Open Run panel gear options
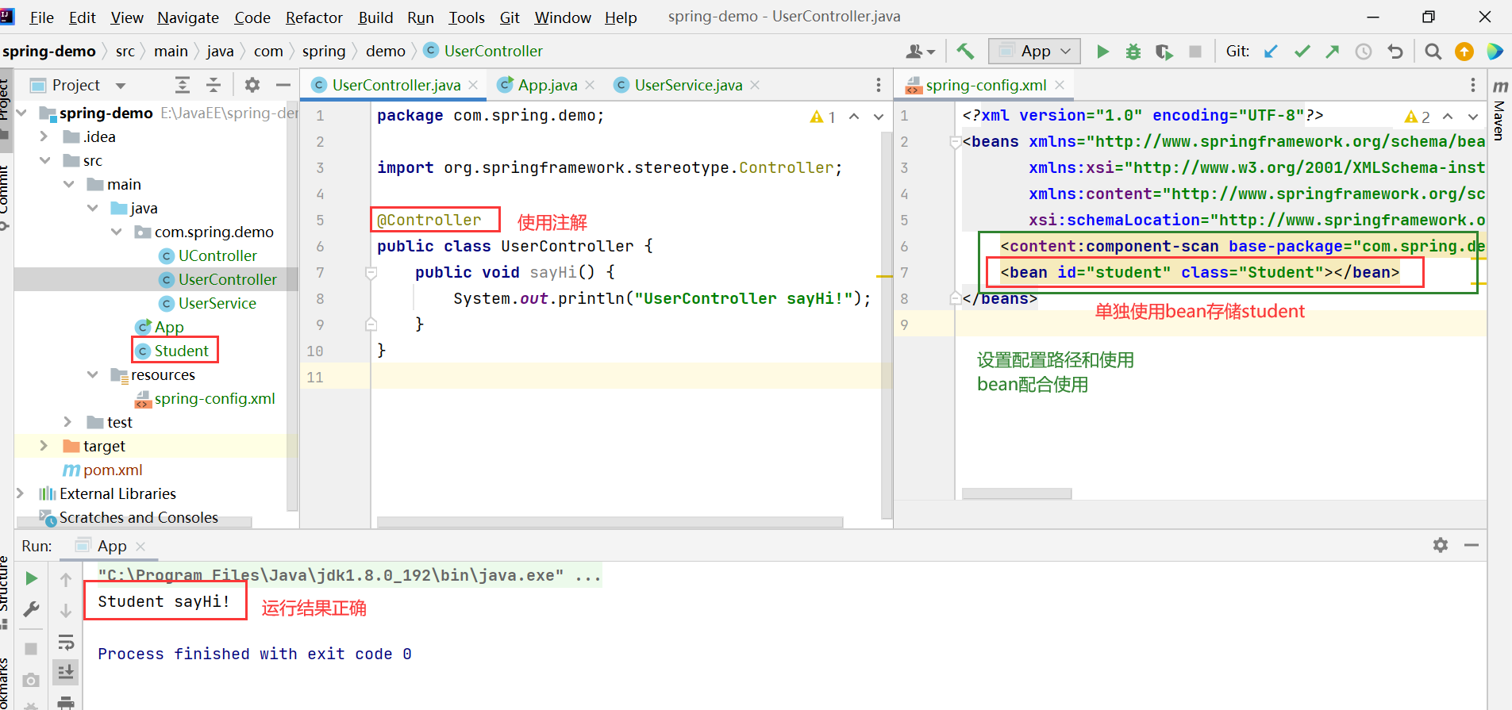1512x710 pixels. (x=1441, y=545)
